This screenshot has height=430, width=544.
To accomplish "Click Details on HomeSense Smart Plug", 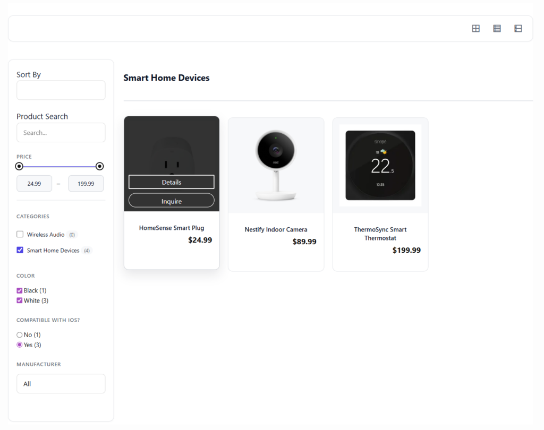I will [172, 182].
